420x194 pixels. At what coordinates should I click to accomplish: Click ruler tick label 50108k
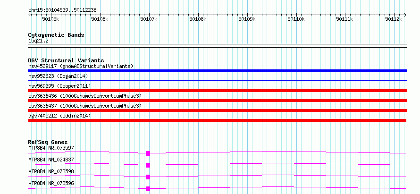(x=198, y=19)
